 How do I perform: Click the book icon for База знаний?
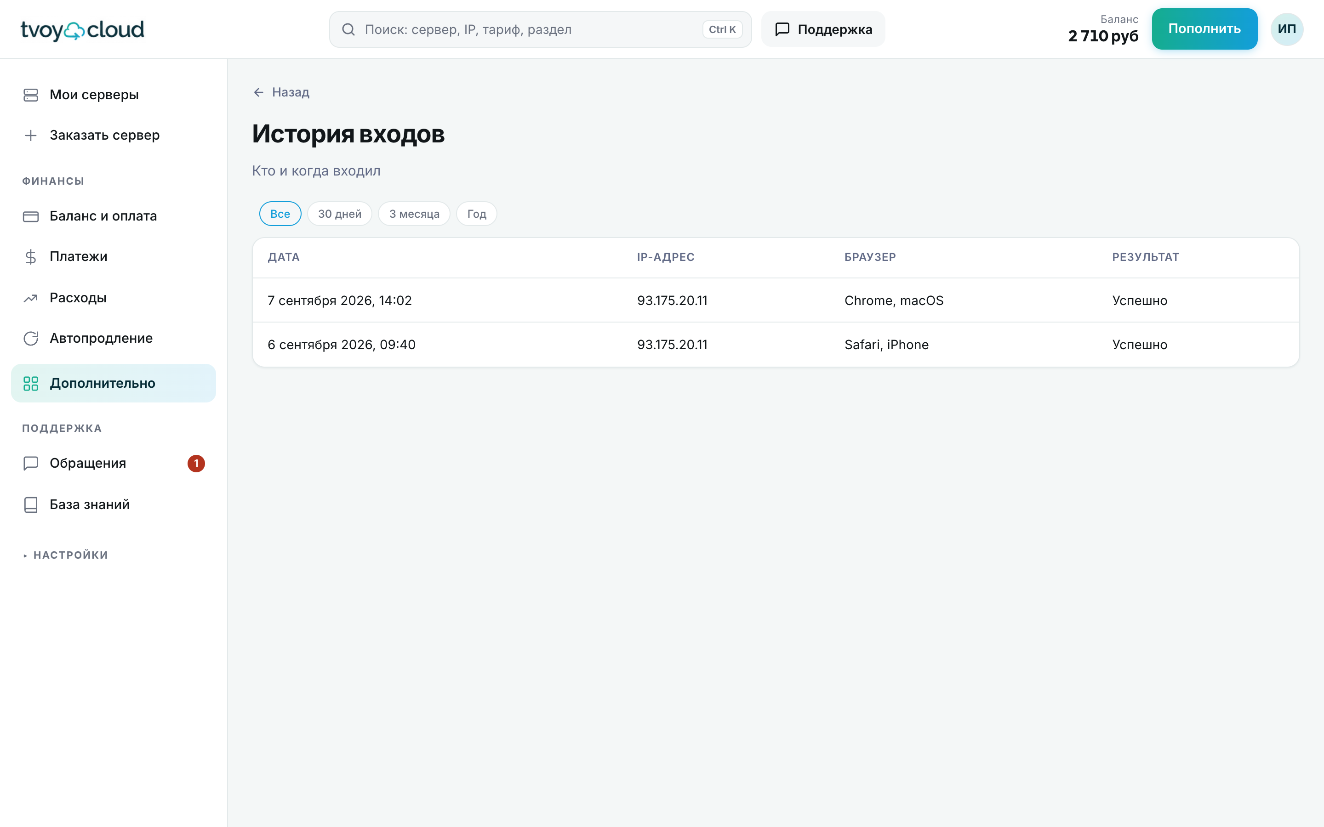31,504
